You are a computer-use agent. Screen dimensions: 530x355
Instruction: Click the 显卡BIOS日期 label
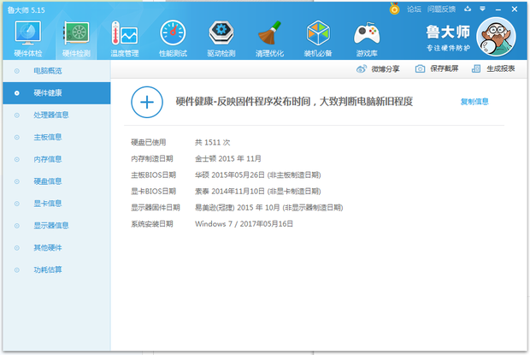[154, 191]
